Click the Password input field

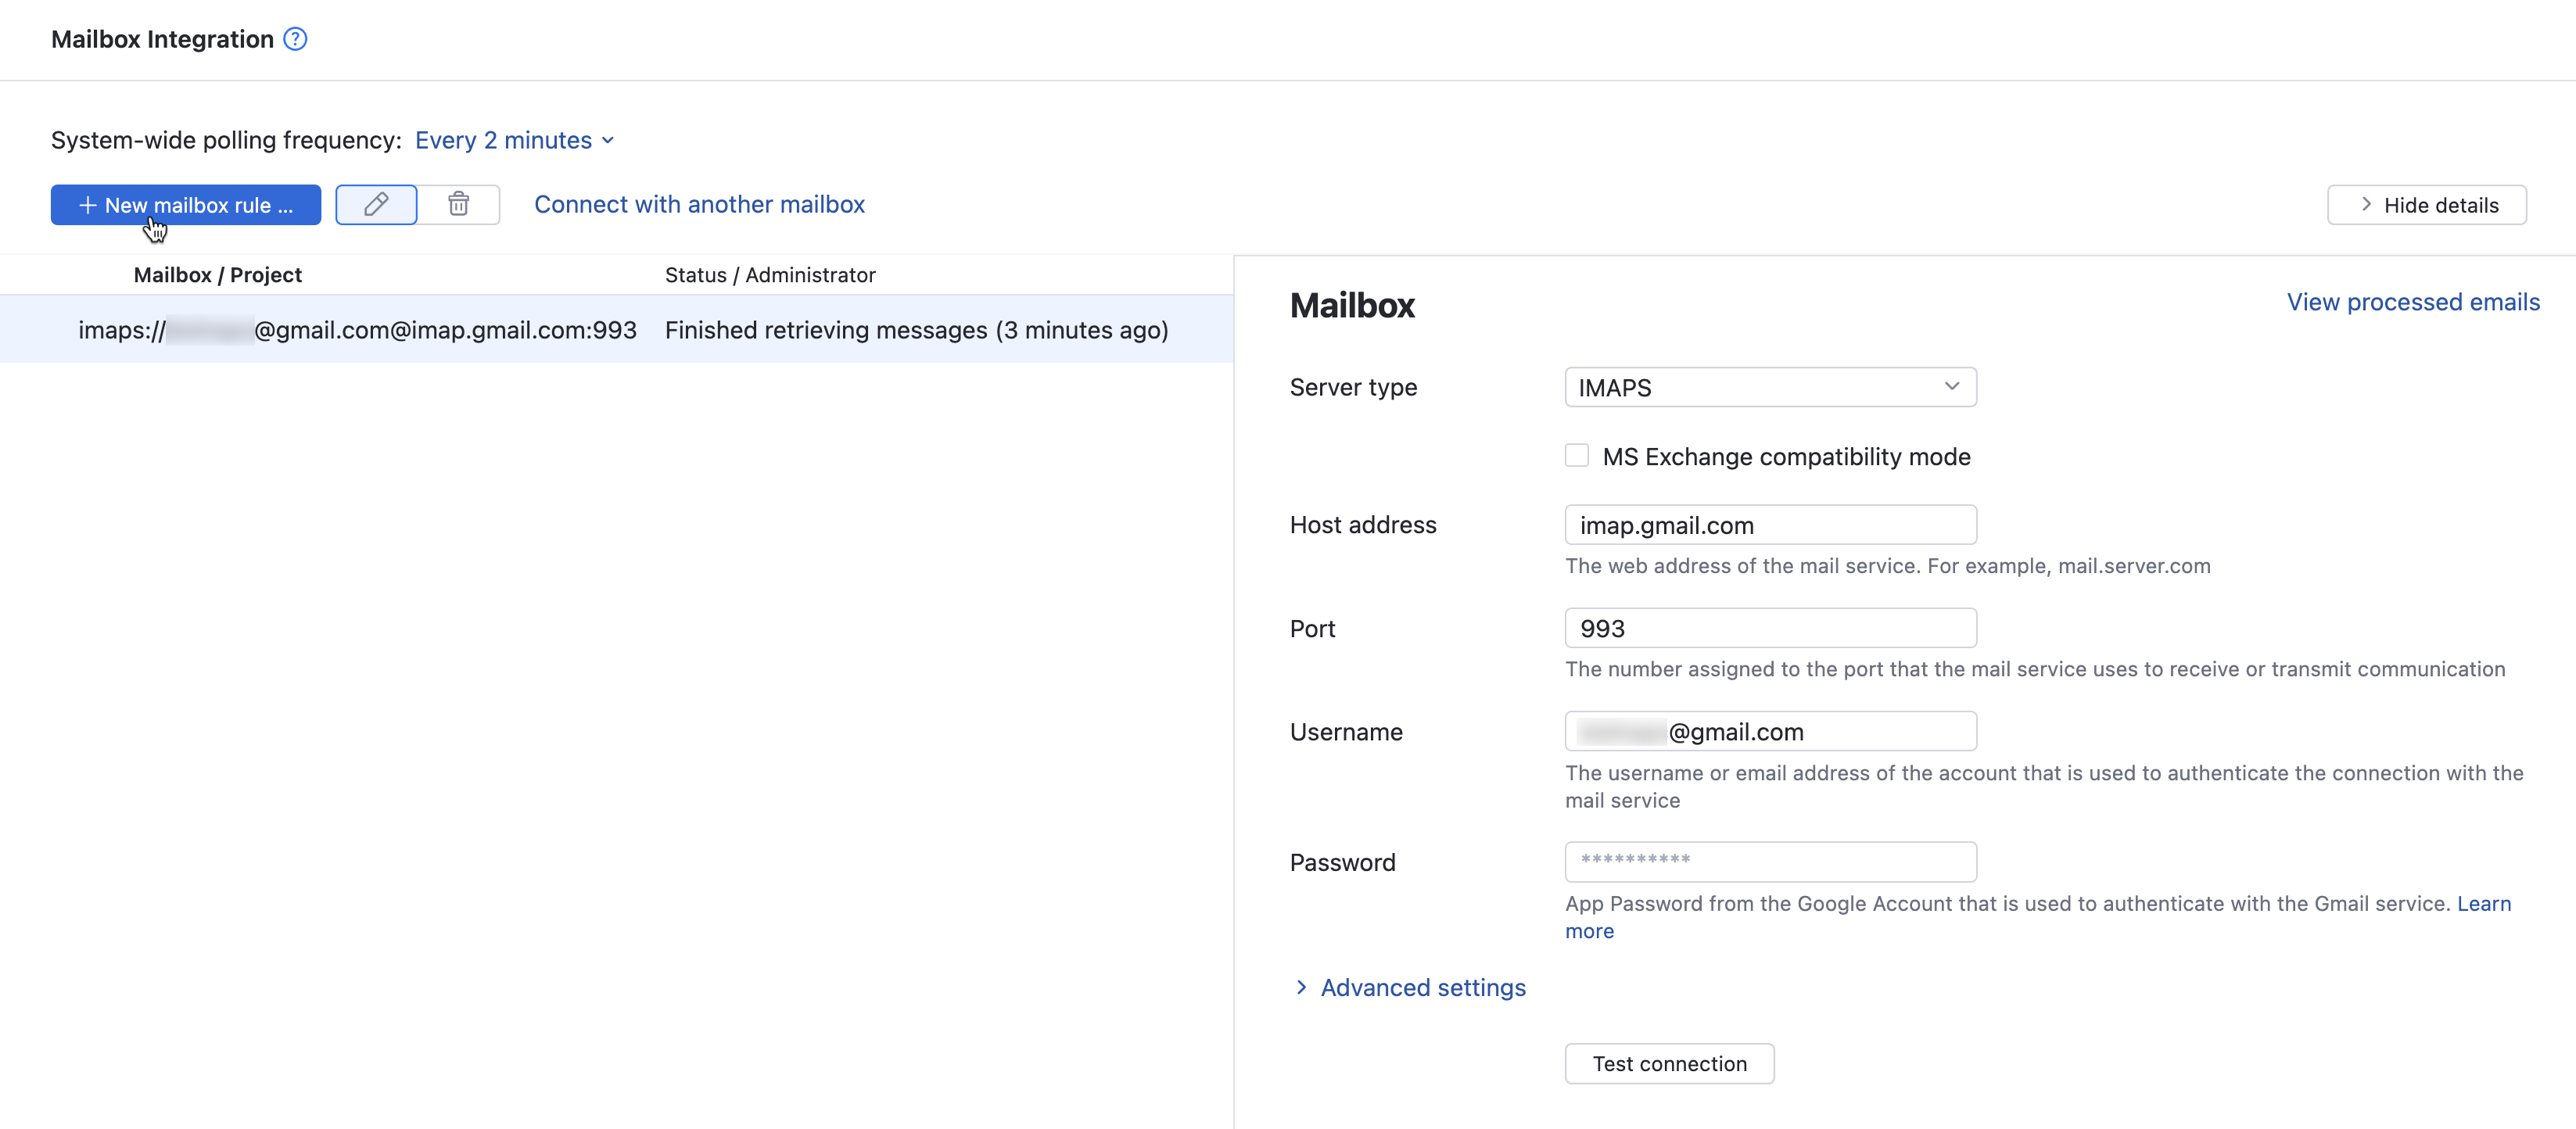1769,862
